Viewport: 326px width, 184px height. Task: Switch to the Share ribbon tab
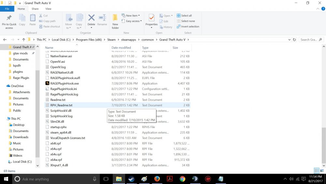[35, 9]
